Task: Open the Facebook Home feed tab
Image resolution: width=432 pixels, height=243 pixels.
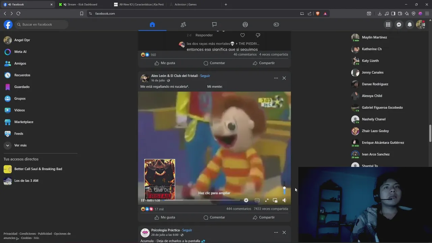Action: (x=152, y=25)
